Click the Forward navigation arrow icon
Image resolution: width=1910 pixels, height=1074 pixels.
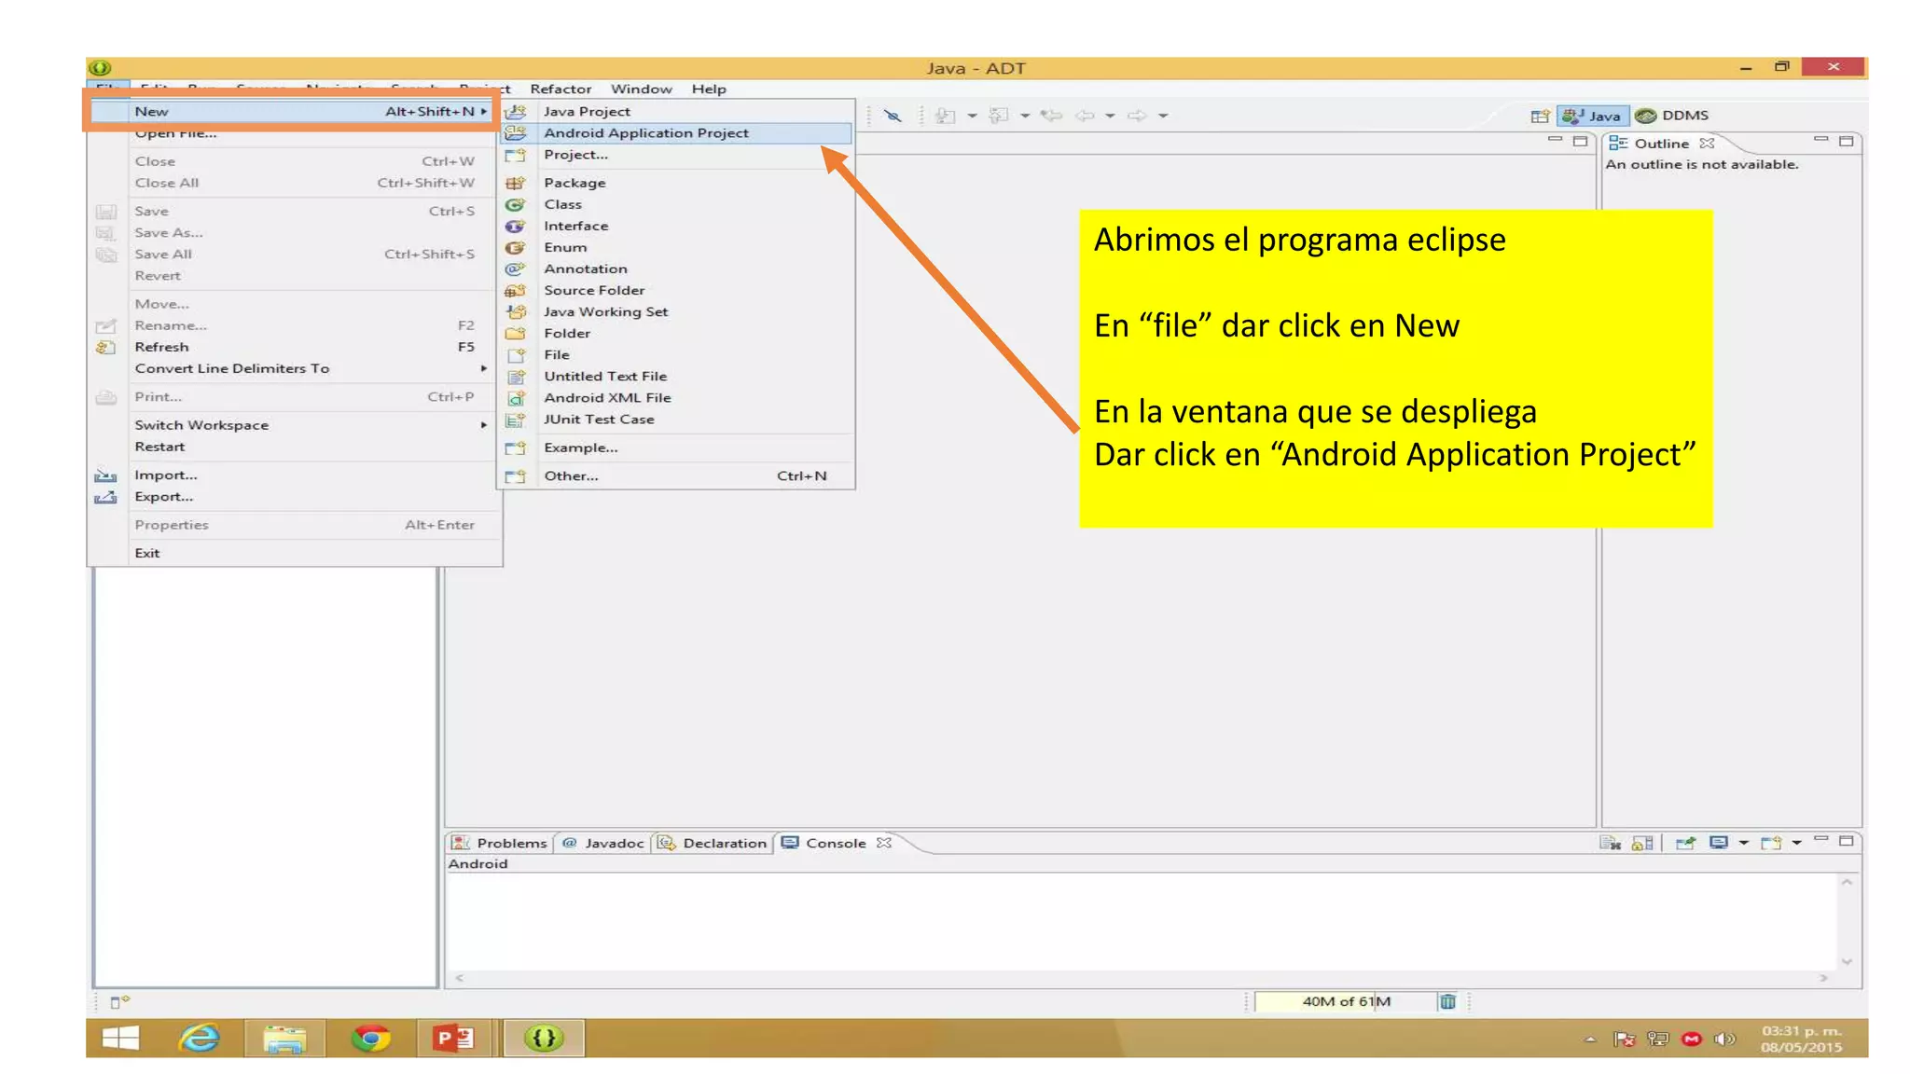click(1137, 116)
